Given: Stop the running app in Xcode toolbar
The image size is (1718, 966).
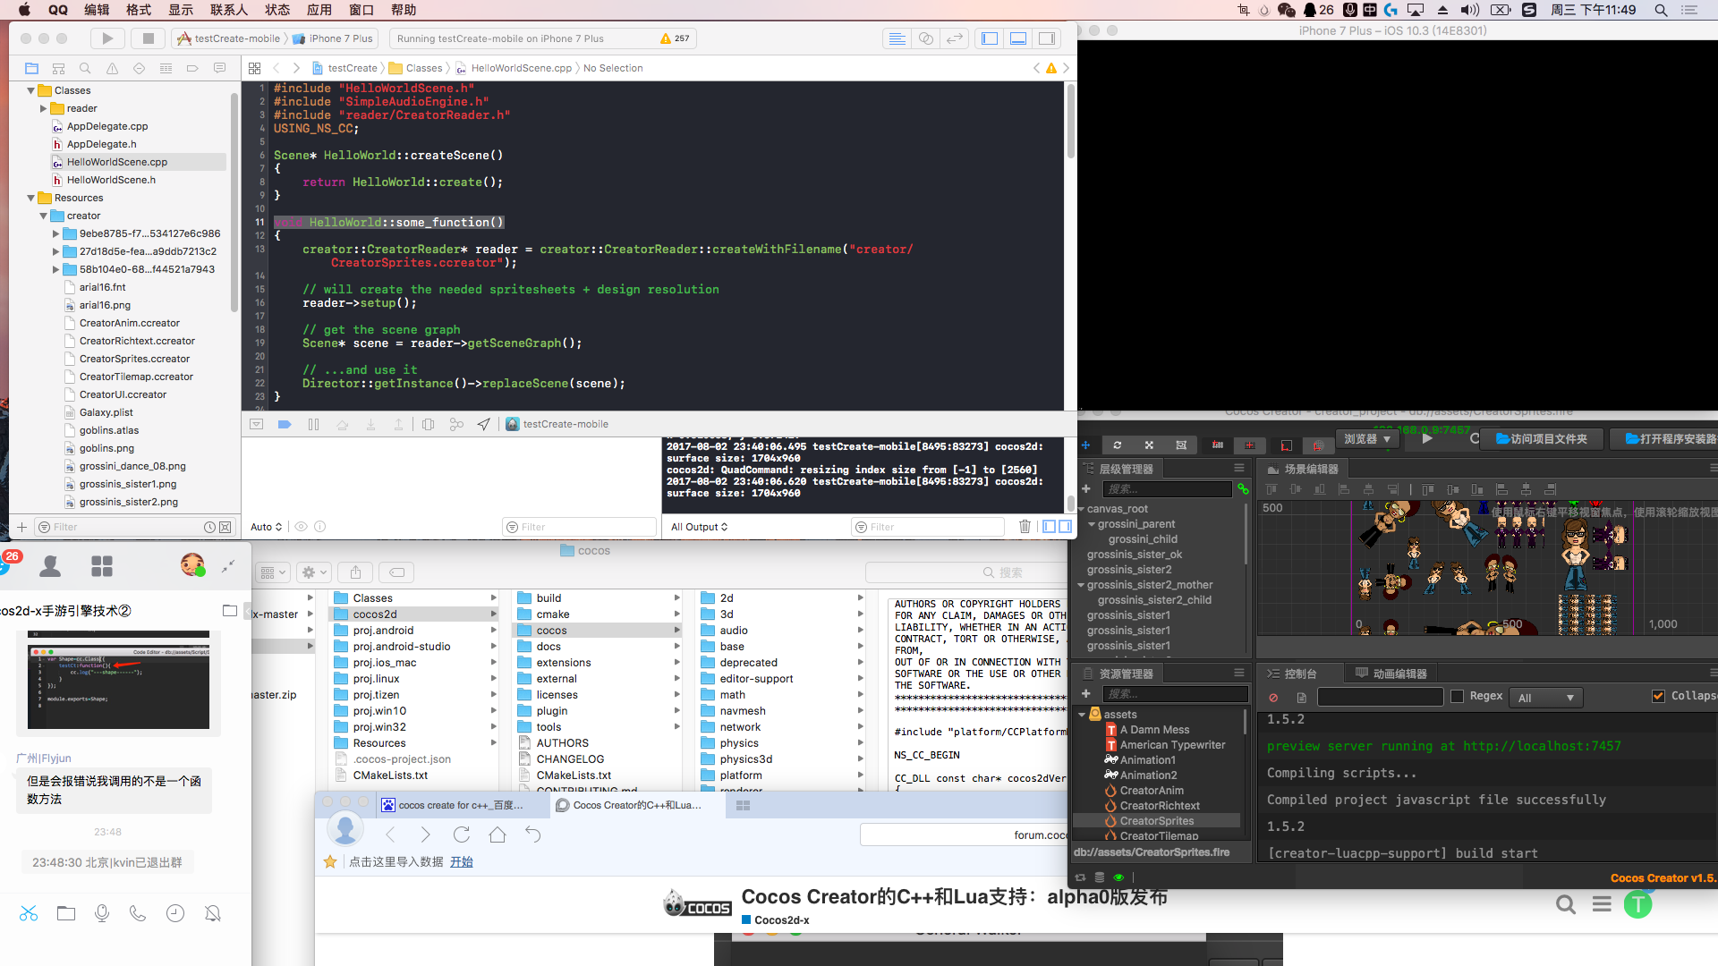Looking at the screenshot, I should tap(148, 38).
